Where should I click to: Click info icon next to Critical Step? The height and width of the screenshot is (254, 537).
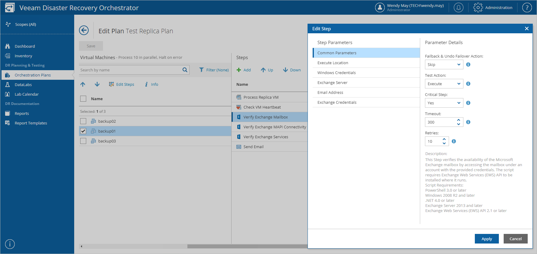[x=468, y=103]
